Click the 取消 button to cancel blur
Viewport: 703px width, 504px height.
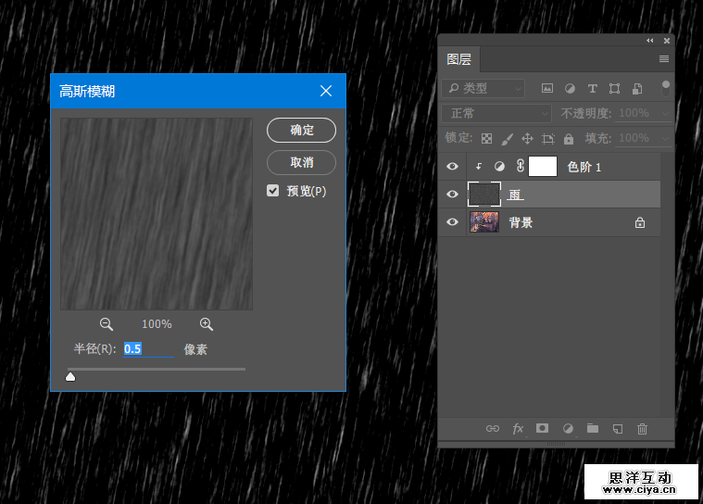click(301, 163)
